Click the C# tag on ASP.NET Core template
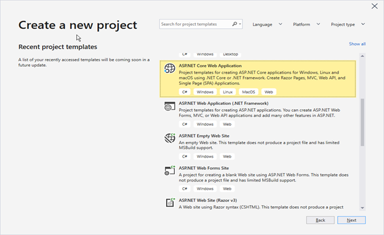 (185, 92)
